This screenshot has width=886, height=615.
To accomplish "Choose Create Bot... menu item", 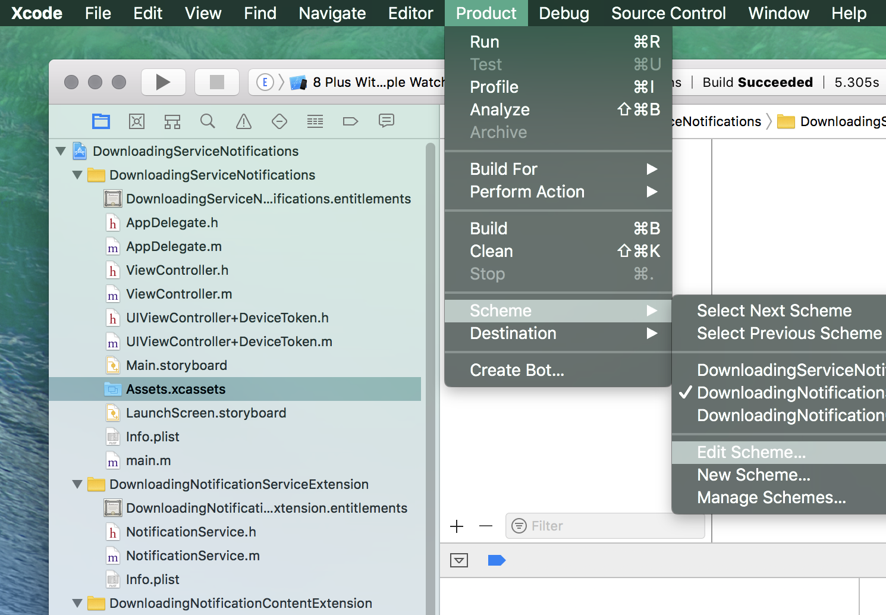I will pyautogui.click(x=558, y=370).
